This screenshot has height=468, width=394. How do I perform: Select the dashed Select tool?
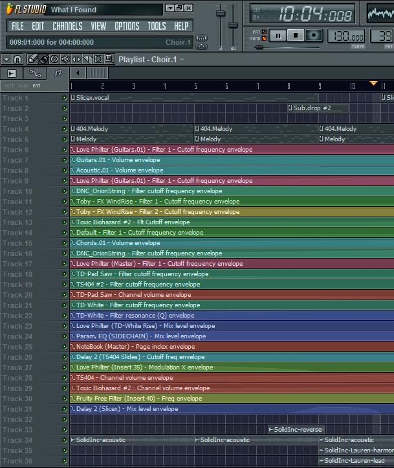click(98, 59)
